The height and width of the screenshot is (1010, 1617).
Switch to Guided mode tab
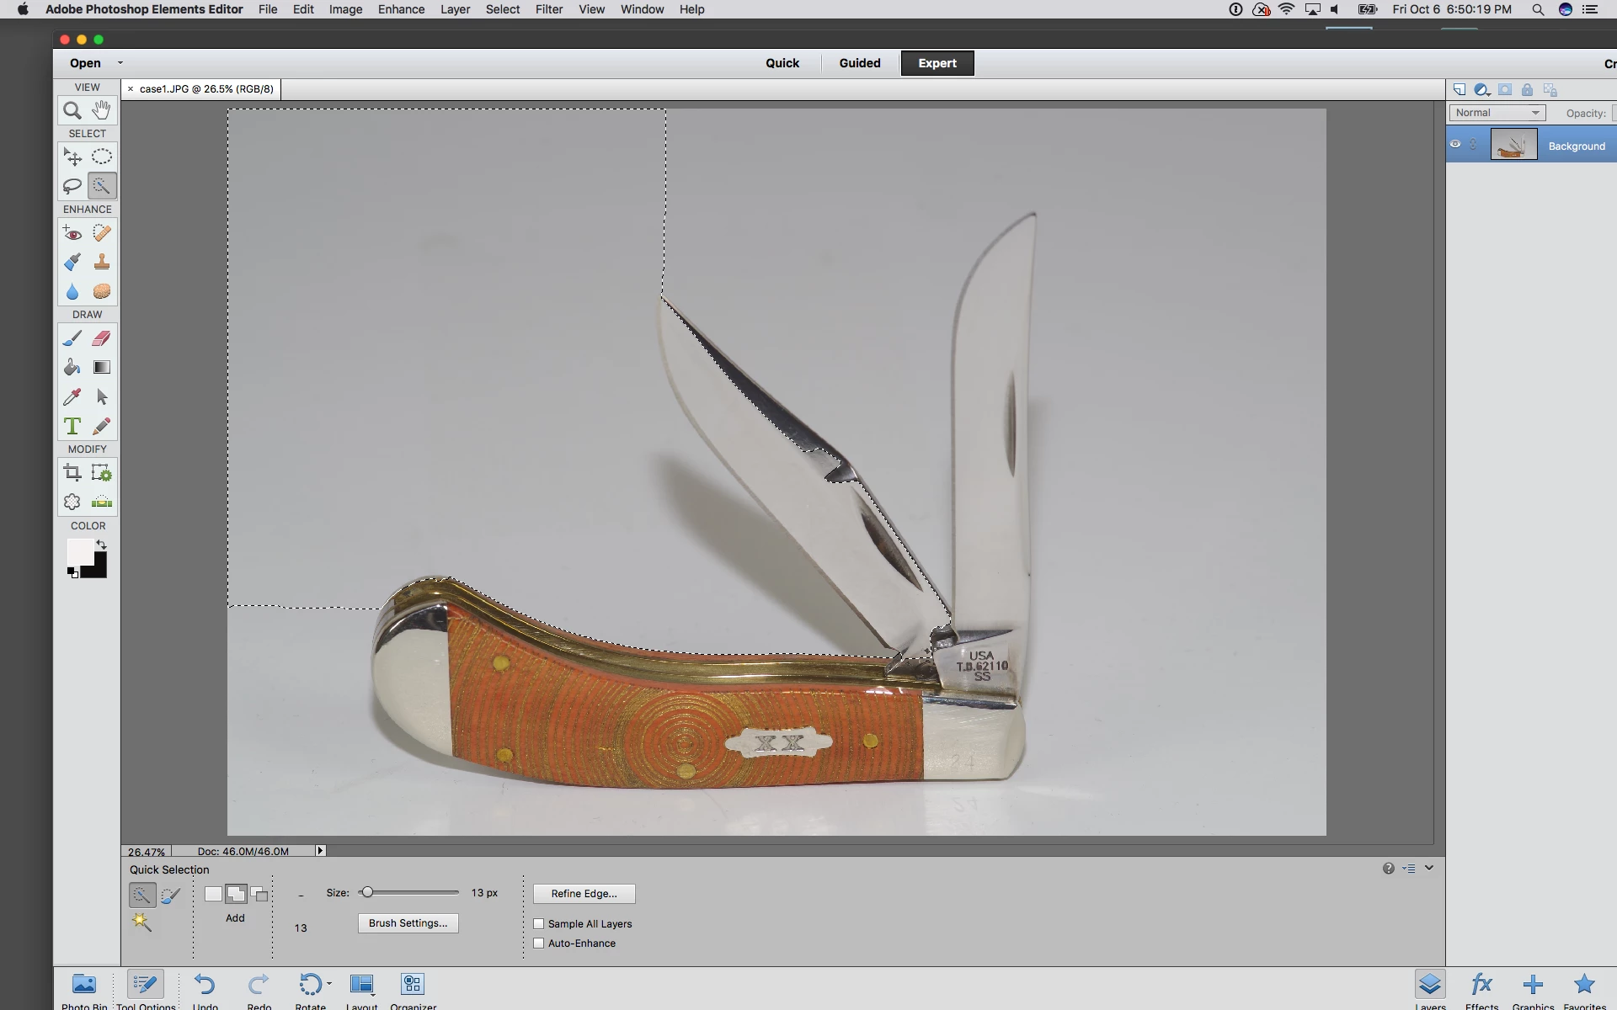click(859, 63)
